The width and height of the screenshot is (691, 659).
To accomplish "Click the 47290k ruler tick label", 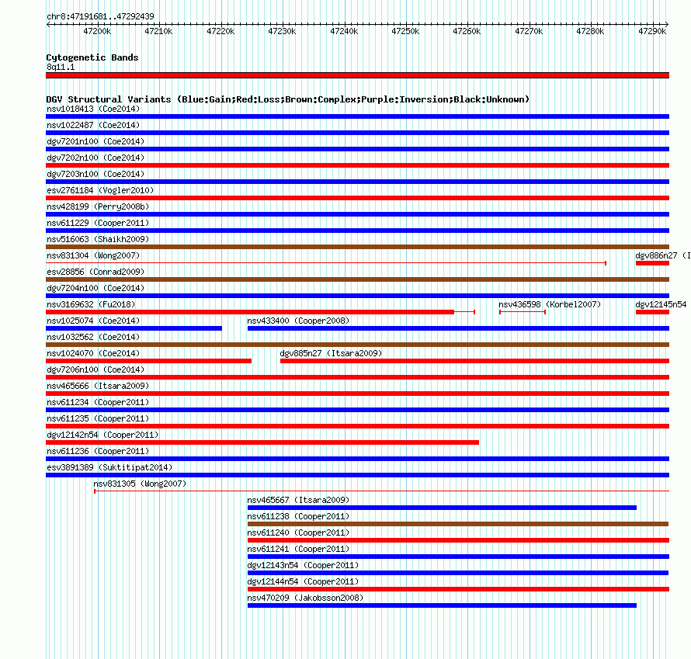I will point(652,31).
